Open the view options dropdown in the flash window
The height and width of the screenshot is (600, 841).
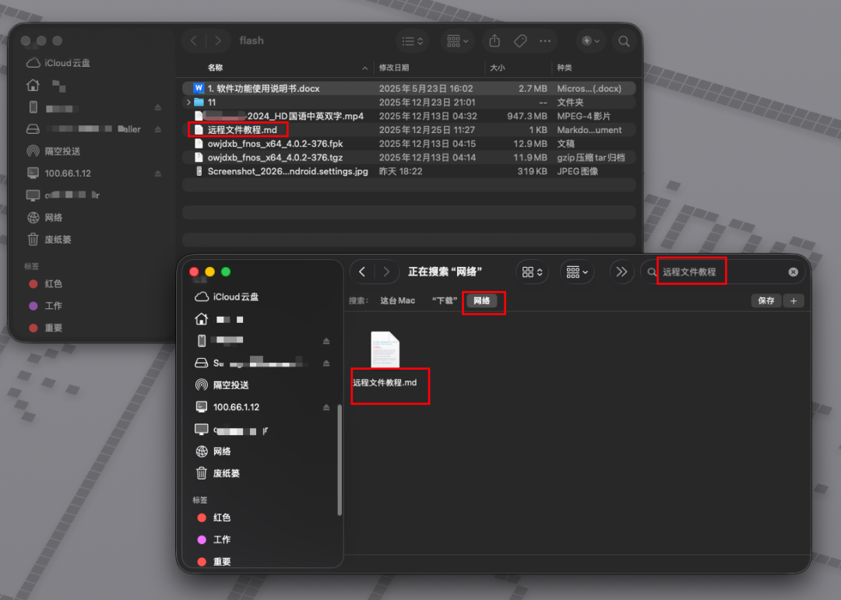(x=412, y=40)
